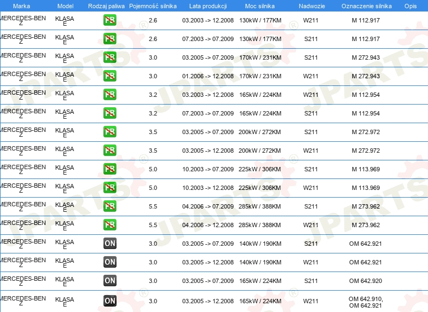This screenshot has height=312, width=428.
Task: Click the PB fuel icon in the 3.2 S211 row
Action: [x=109, y=113]
